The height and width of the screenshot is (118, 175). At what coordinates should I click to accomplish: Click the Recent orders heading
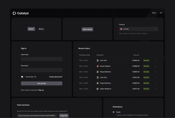[84, 48]
